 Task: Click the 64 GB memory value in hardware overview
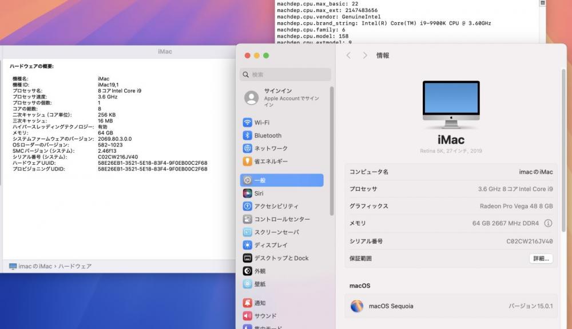(x=105, y=133)
